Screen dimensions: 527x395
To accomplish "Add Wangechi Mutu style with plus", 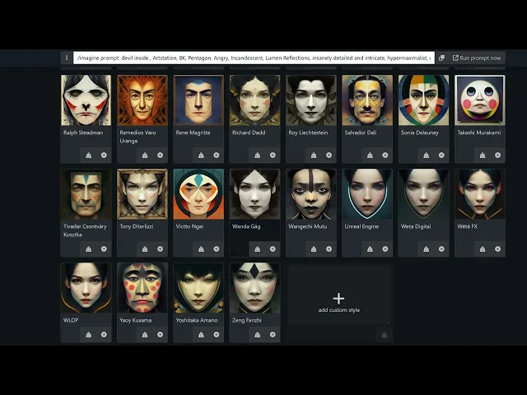I will coord(329,249).
